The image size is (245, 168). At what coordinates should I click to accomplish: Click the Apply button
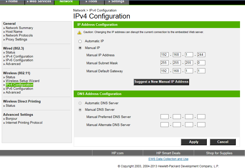pos(194,142)
